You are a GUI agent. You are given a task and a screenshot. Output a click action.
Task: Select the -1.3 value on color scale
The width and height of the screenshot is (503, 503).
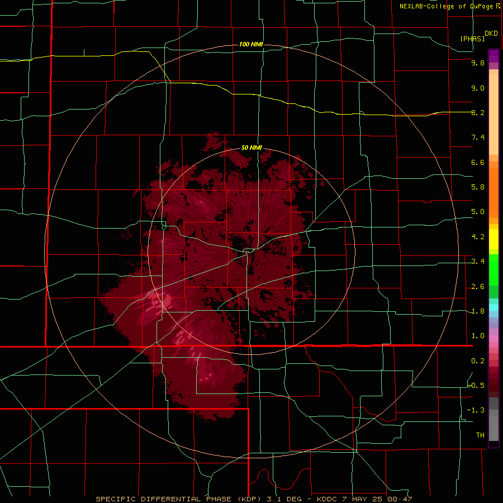click(476, 410)
